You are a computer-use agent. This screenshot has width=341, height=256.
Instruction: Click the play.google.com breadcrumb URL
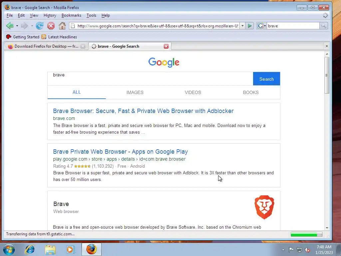[x=119, y=159]
